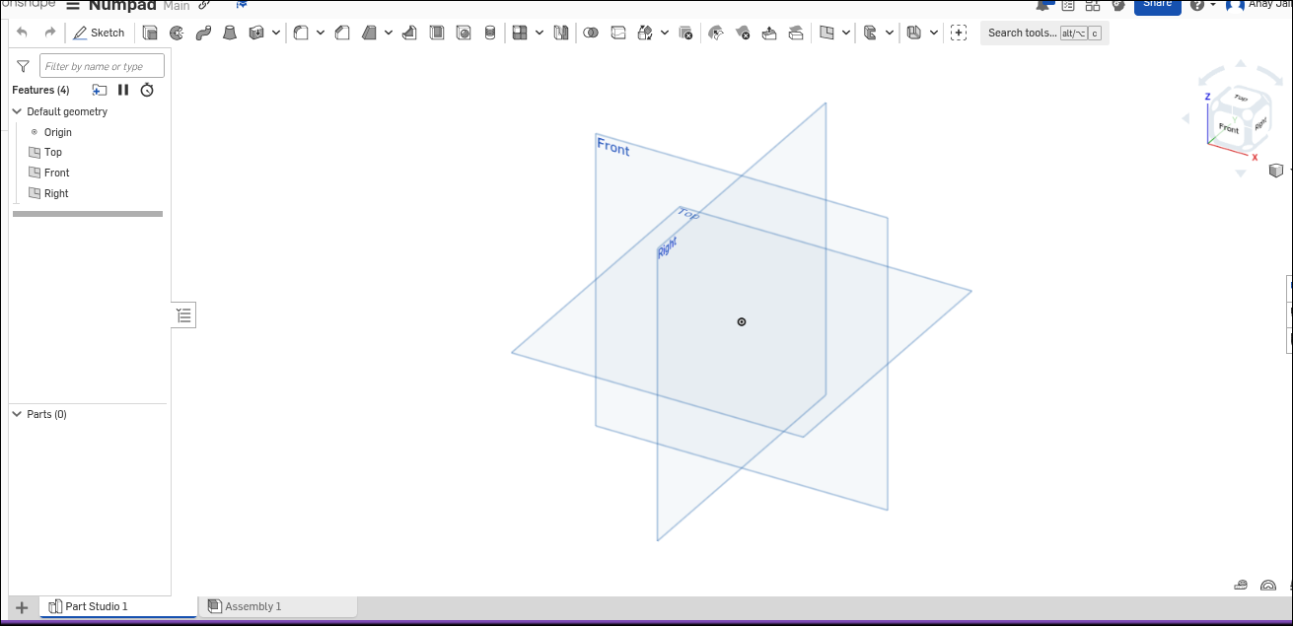
Task: Select the Sweep tool
Action: 204,33
